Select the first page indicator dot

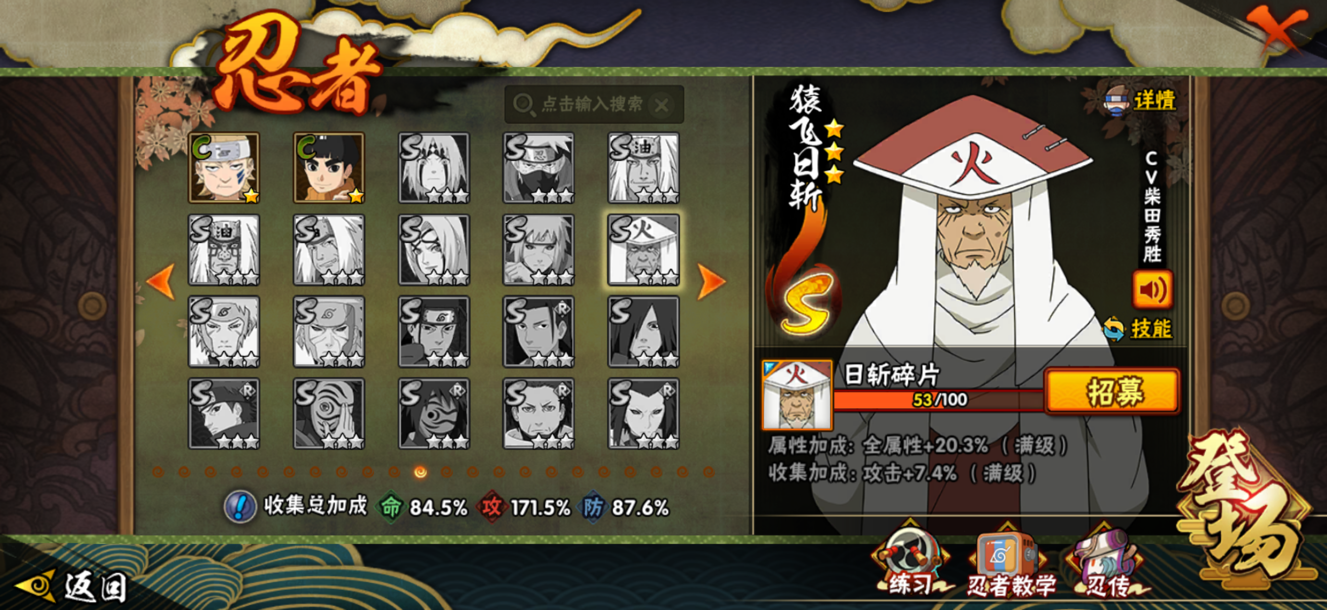coord(158,471)
